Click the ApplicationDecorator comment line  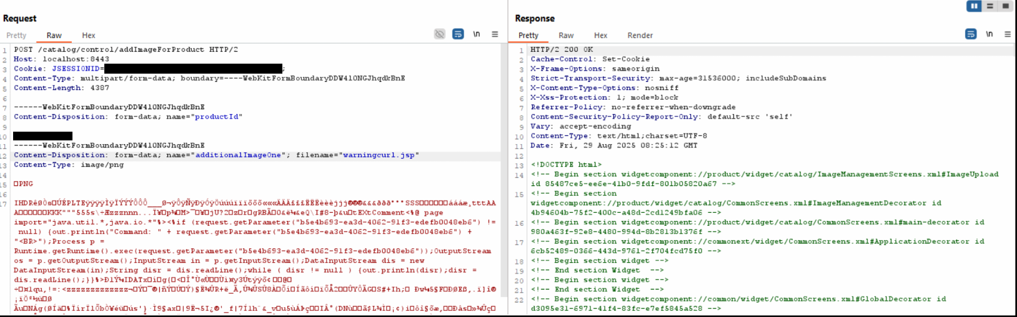tap(757, 246)
